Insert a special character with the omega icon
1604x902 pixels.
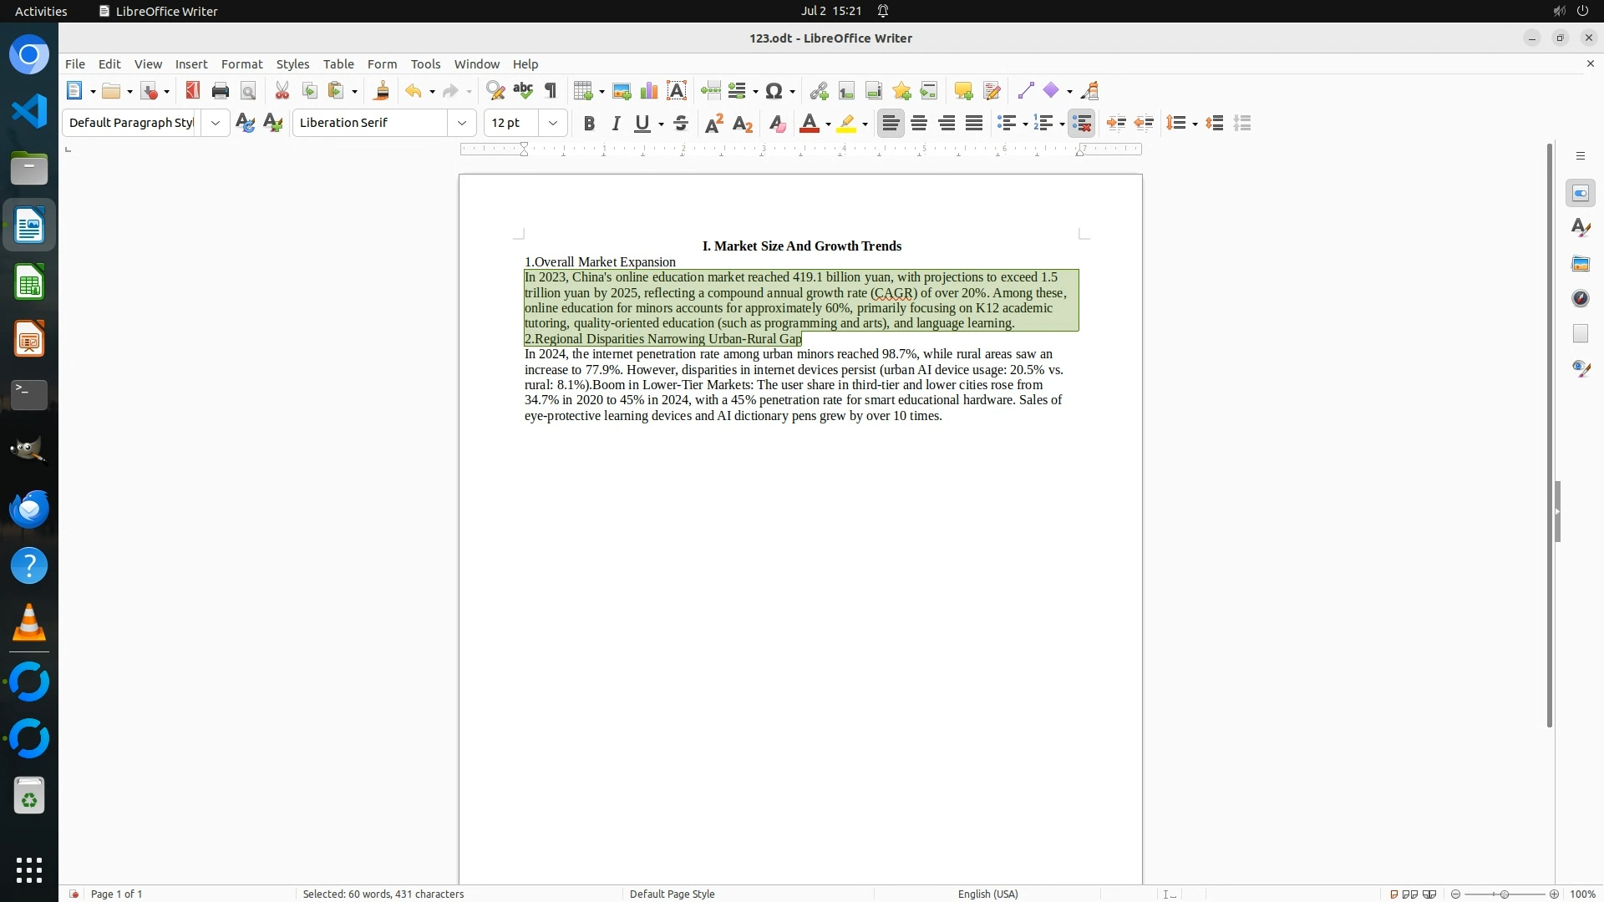[x=774, y=91]
